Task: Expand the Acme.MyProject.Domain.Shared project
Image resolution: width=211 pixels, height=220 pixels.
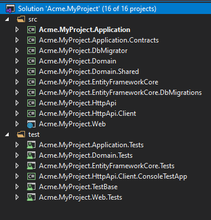Action: [x=17, y=72]
